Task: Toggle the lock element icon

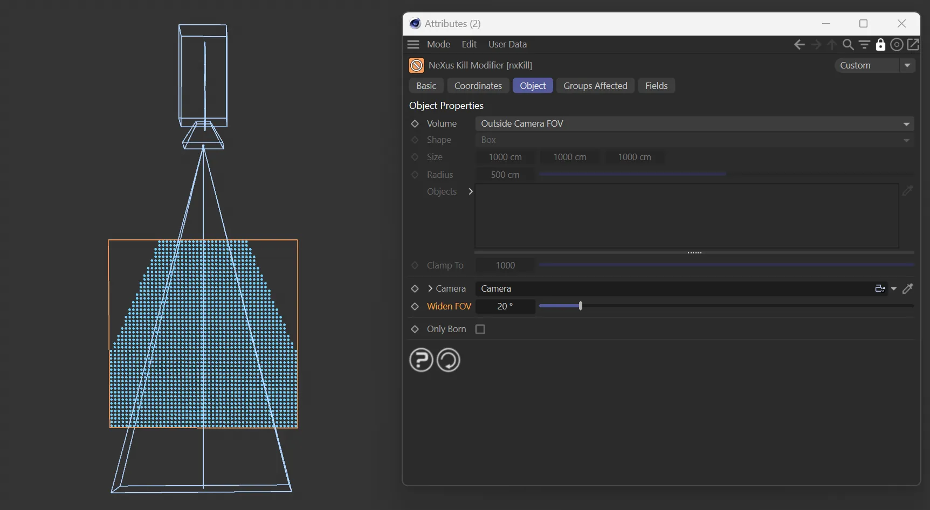Action: click(x=880, y=45)
